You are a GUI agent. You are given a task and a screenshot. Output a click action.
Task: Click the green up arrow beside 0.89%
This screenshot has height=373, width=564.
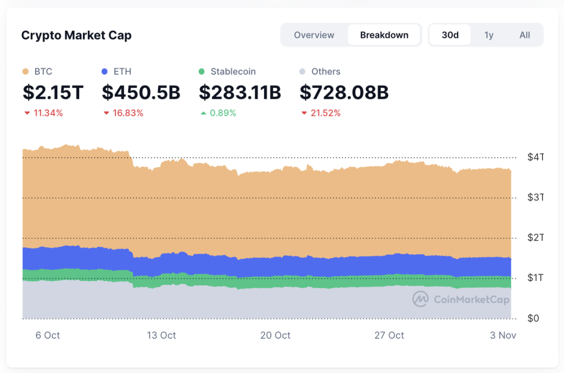tap(203, 114)
